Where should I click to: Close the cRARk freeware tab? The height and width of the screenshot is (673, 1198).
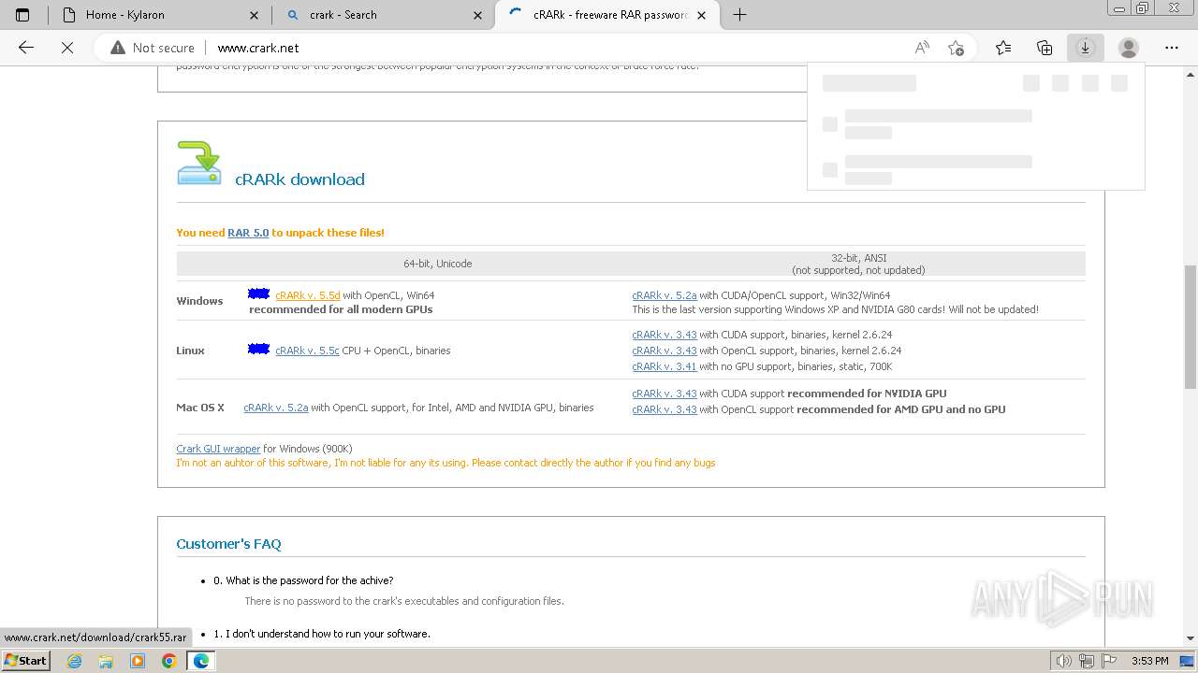tap(702, 15)
